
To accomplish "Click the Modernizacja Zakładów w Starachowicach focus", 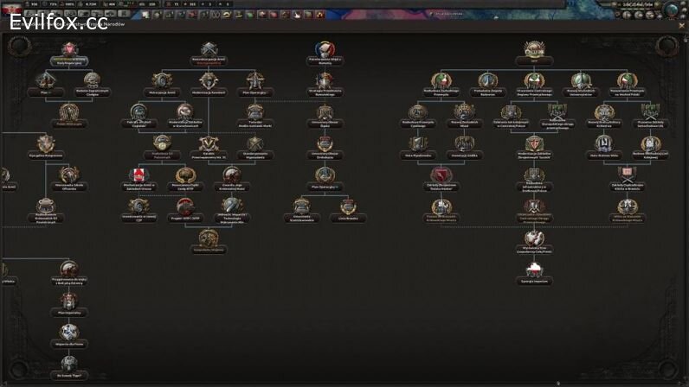I will pos(184,112).
